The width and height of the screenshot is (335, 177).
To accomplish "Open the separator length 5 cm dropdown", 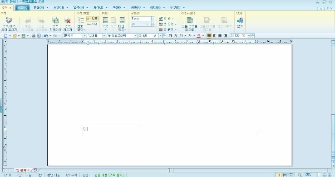I will click(x=153, y=19).
